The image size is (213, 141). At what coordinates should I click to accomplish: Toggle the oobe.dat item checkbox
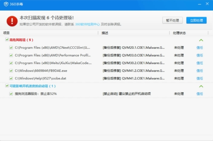(11, 78)
